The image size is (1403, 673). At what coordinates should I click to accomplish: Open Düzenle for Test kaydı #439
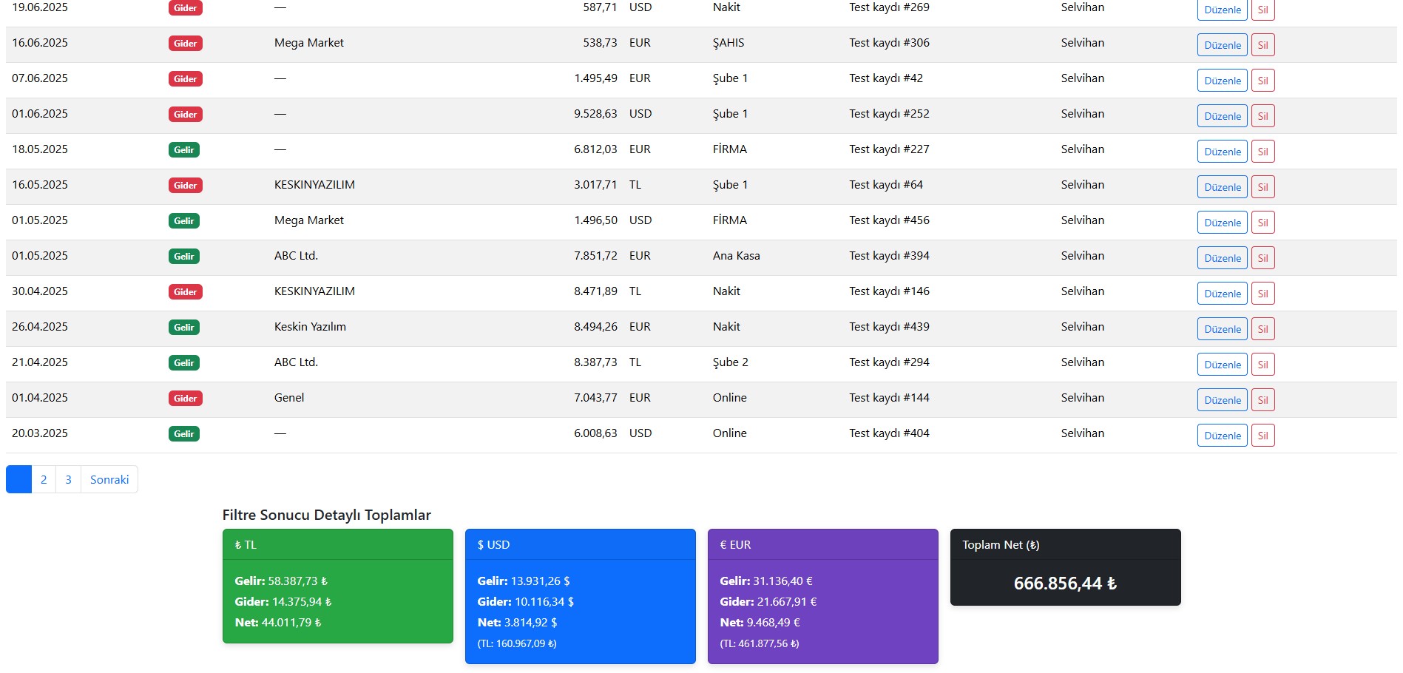pos(1222,329)
